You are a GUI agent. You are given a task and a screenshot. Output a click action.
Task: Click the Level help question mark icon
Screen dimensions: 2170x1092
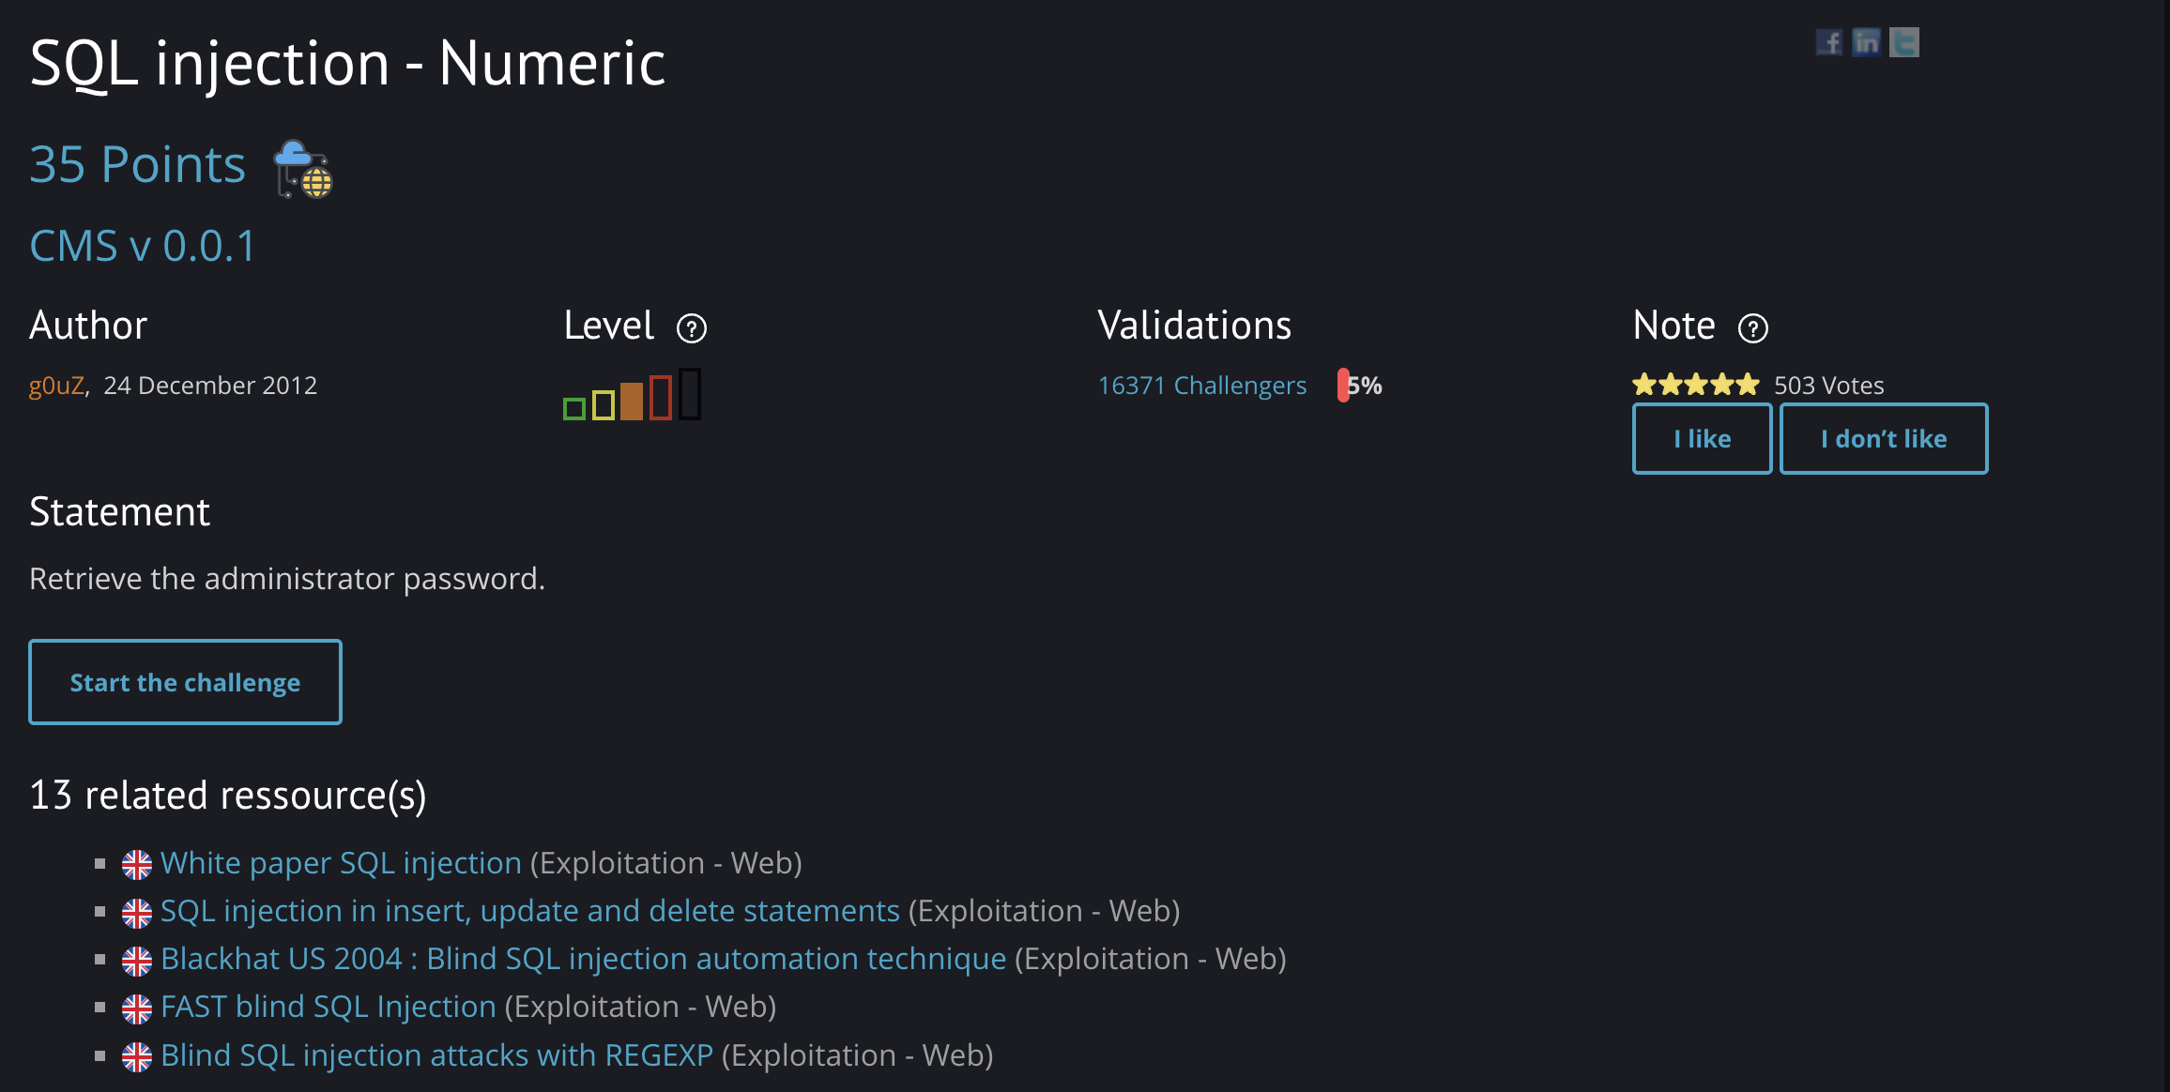pos(692,328)
